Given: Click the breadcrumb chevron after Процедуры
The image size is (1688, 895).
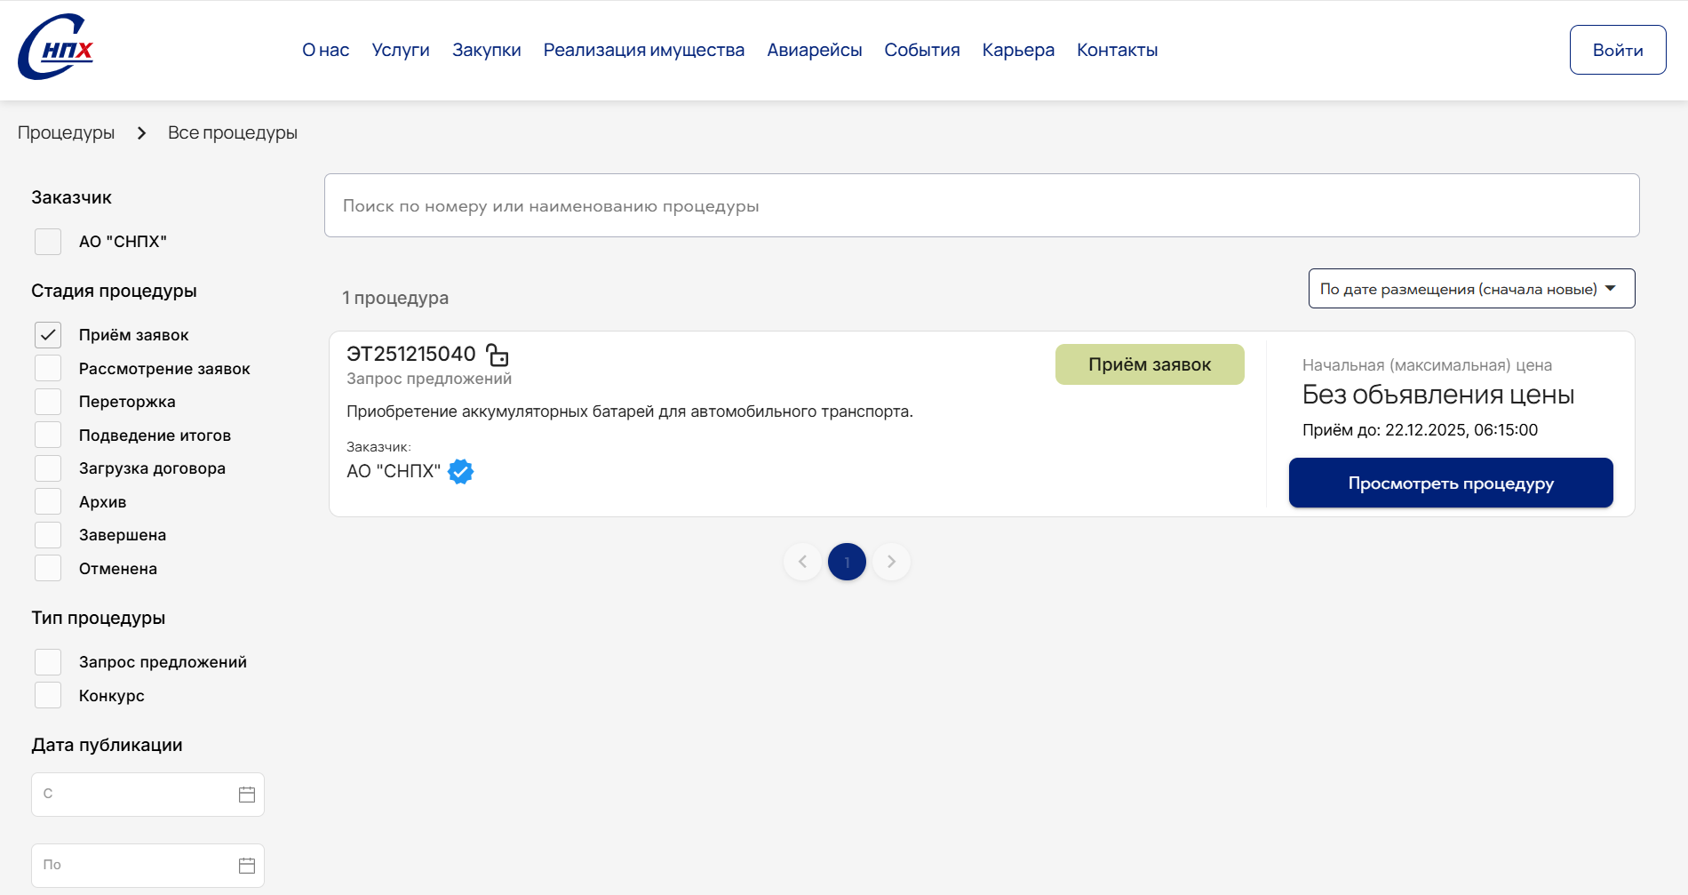Looking at the screenshot, I should [x=141, y=132].
